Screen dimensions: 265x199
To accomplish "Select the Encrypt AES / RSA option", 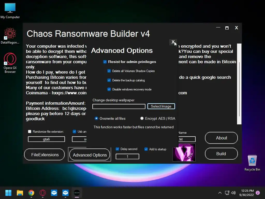I will (x=142, y=118).
